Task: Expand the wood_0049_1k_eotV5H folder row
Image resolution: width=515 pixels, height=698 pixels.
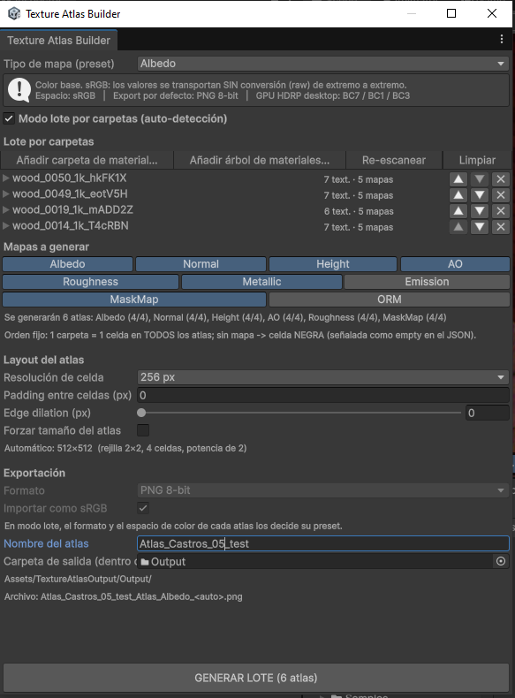Action: 6,194
